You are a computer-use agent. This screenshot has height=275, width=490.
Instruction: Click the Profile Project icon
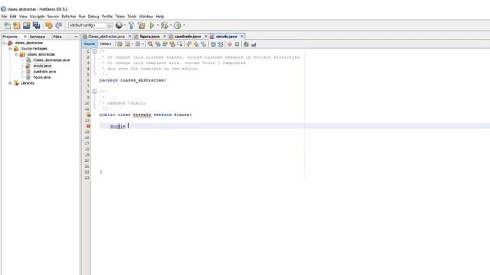pos(178,25)
